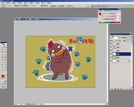Image resolution: width=134 pixels, height=107 pixels.
Task: Open the Color panel options menu arrow
Action: (120, 11)
